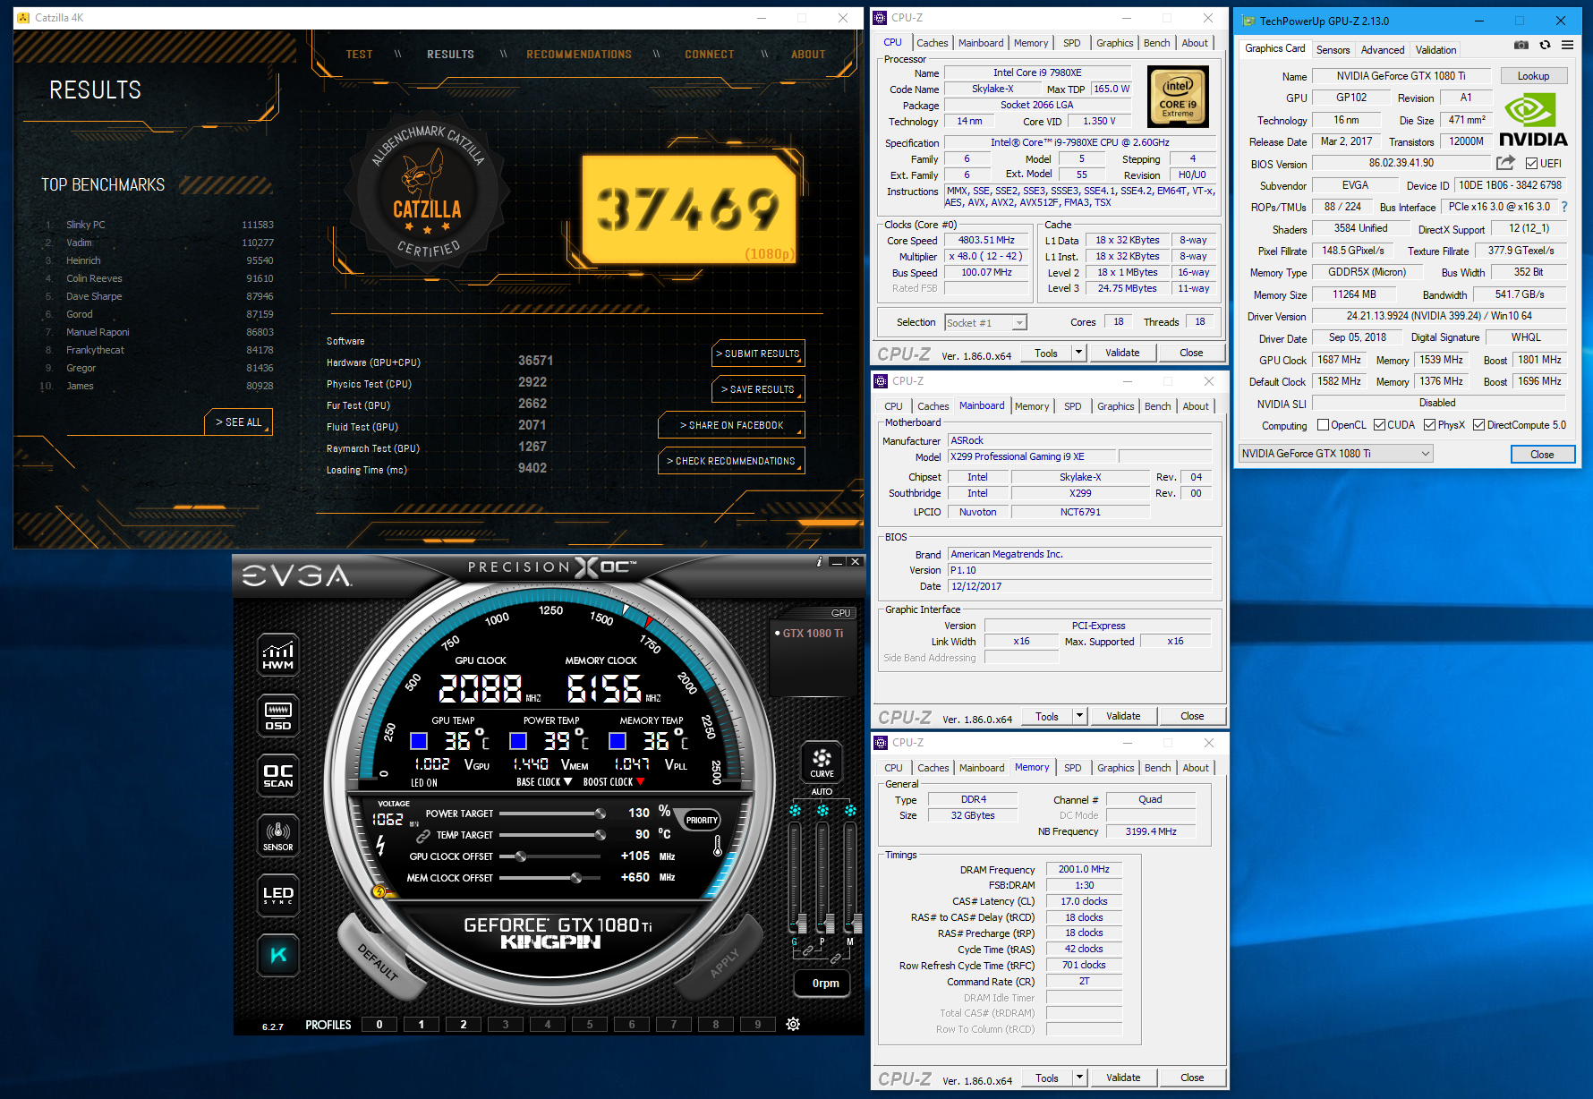This screenshot has height=1099, width=1593.
Task: Click Lookup button in GPU-Z
Action: click(x=1533, y=76)
